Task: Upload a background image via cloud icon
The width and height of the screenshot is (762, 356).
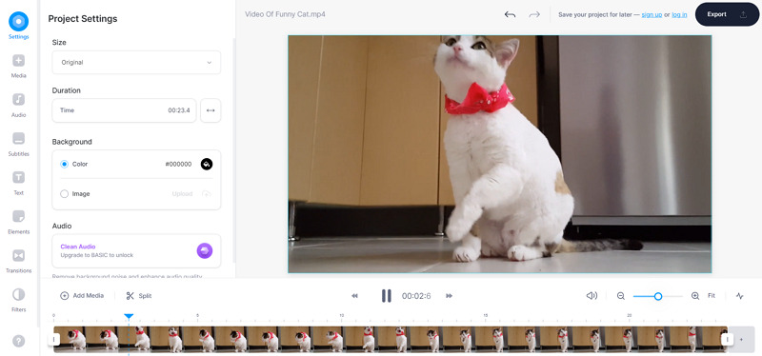Action: pos(207,194)
